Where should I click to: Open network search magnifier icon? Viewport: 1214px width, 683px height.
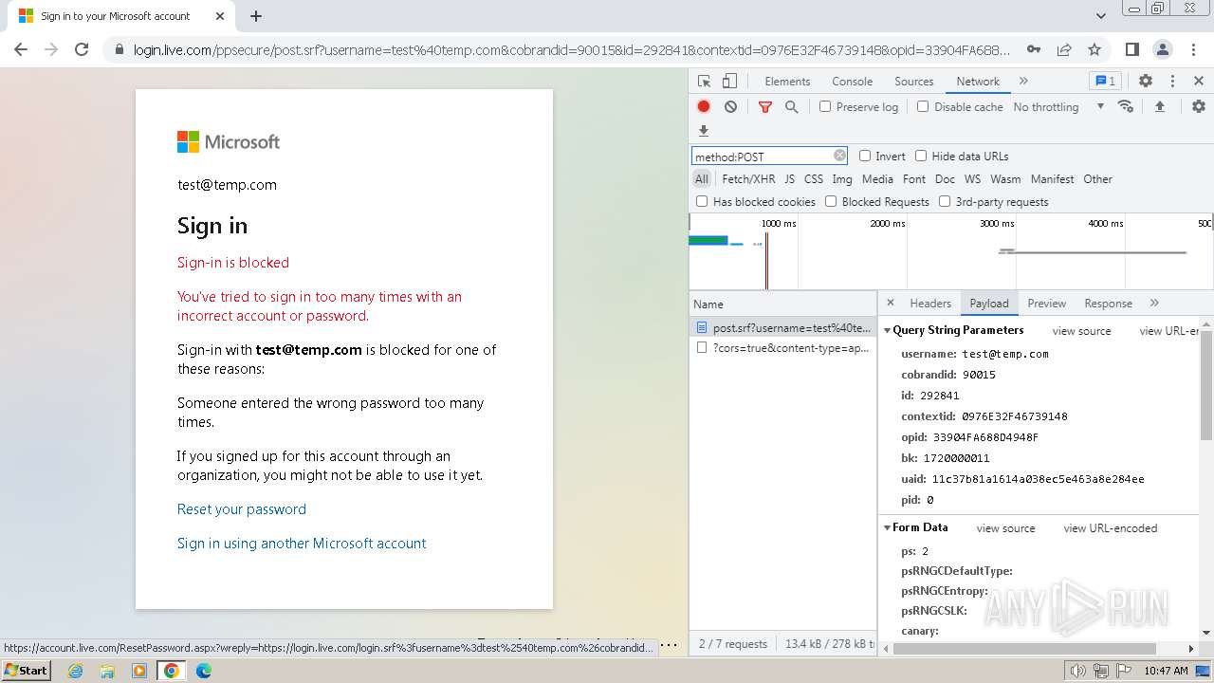tap(791, 107)
